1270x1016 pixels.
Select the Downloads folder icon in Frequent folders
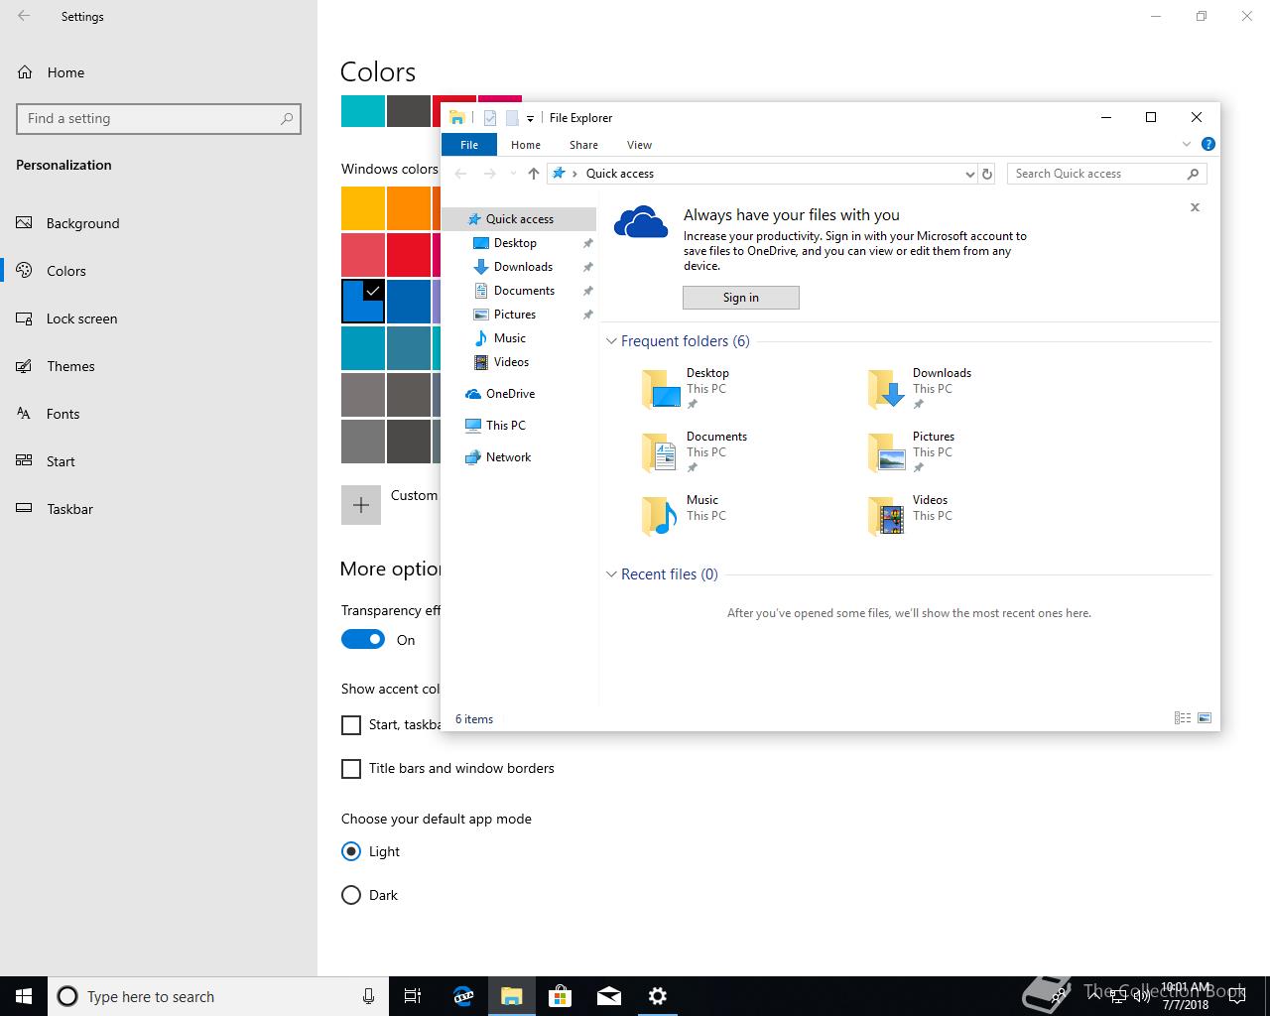click(x=887, y=389)
